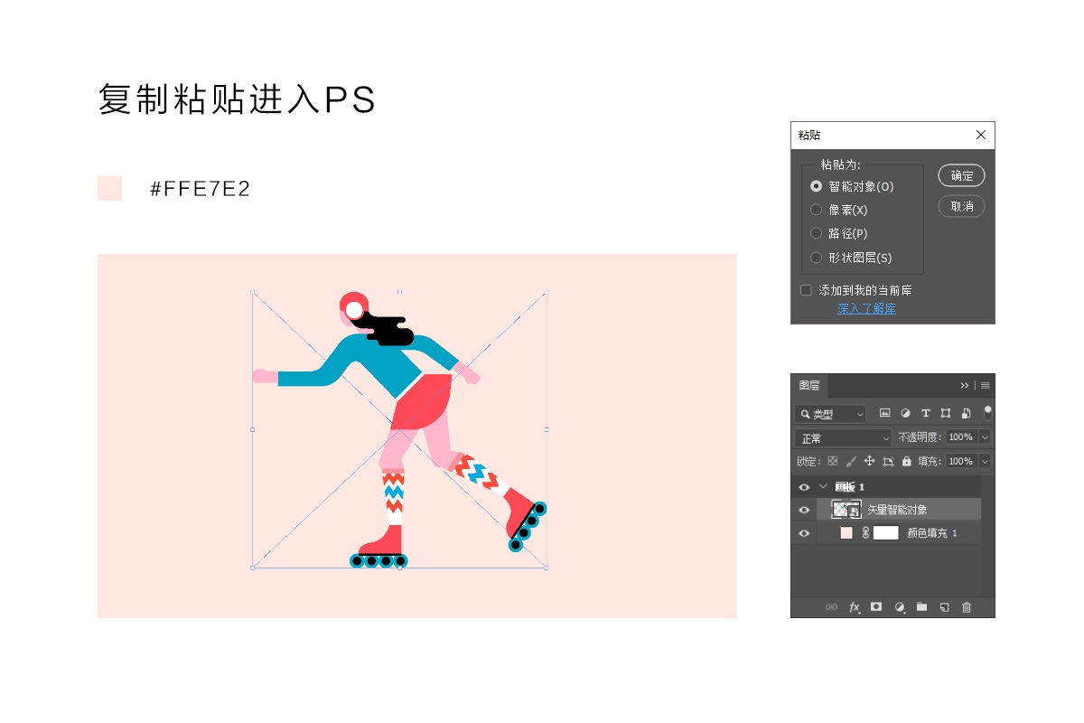Click the delete layer trash icon

[x=967, y=607]
